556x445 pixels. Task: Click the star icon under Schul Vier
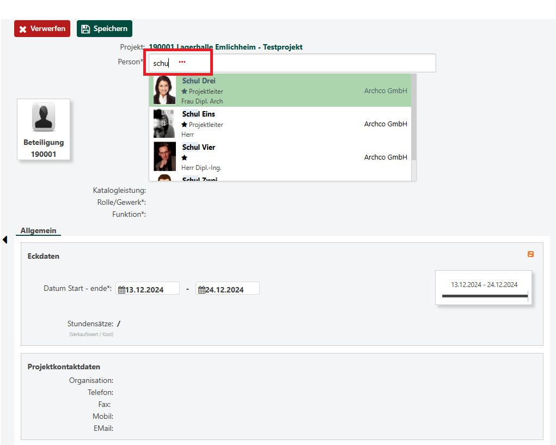pos(184,157)
